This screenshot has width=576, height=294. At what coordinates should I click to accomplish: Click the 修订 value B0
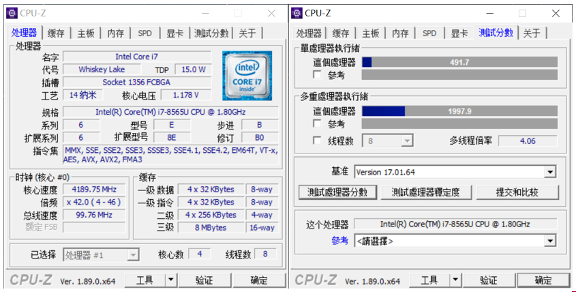[x=259, y=137]
